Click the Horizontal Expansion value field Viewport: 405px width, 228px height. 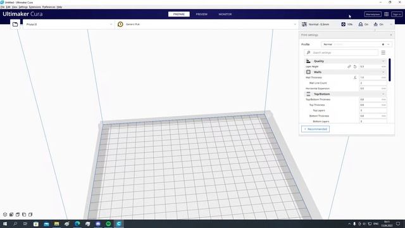(x=373, y=89)
